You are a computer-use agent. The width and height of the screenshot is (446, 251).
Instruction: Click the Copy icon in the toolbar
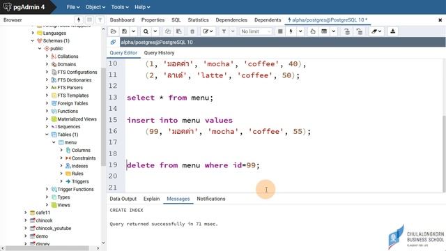click(168, 31)
